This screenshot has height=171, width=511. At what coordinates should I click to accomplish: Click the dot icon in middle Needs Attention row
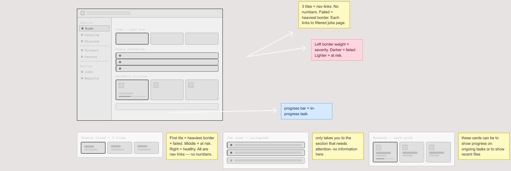point(120,62)
